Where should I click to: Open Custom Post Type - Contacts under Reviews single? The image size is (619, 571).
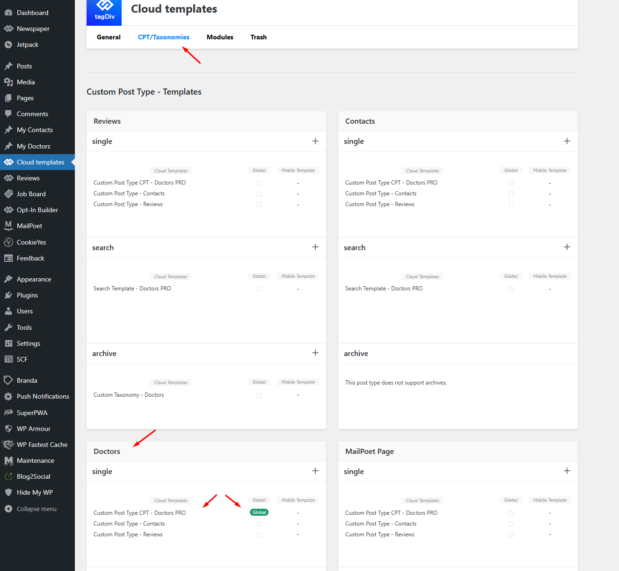[129, 193]
